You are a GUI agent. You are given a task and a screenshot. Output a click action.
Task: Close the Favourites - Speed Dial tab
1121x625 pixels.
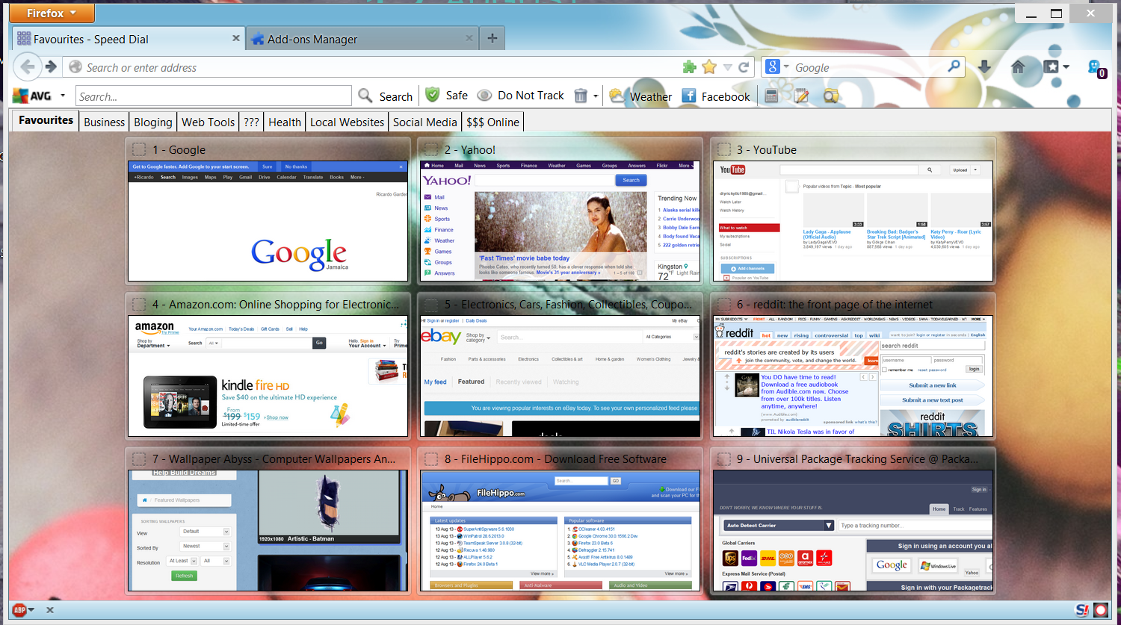point(236,38)
